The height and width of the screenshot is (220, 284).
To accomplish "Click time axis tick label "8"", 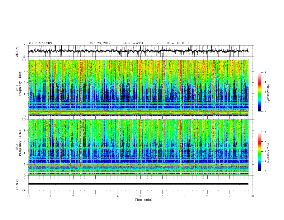I will pyautogui.click(x=207, y=196).
